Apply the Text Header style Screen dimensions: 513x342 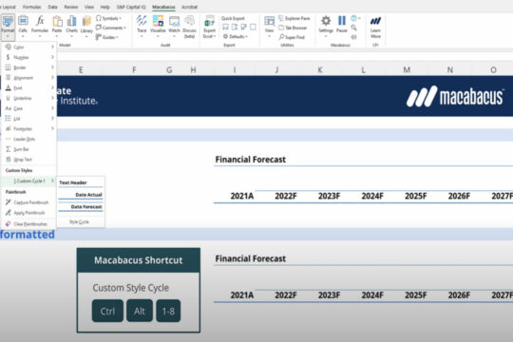[81, 183]
